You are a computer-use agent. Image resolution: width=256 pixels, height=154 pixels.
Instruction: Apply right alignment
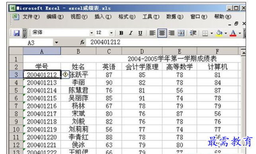click(x=172, y=33)
